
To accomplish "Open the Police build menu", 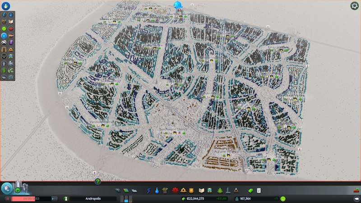I will pyautogui.click(x=191, y=190).
